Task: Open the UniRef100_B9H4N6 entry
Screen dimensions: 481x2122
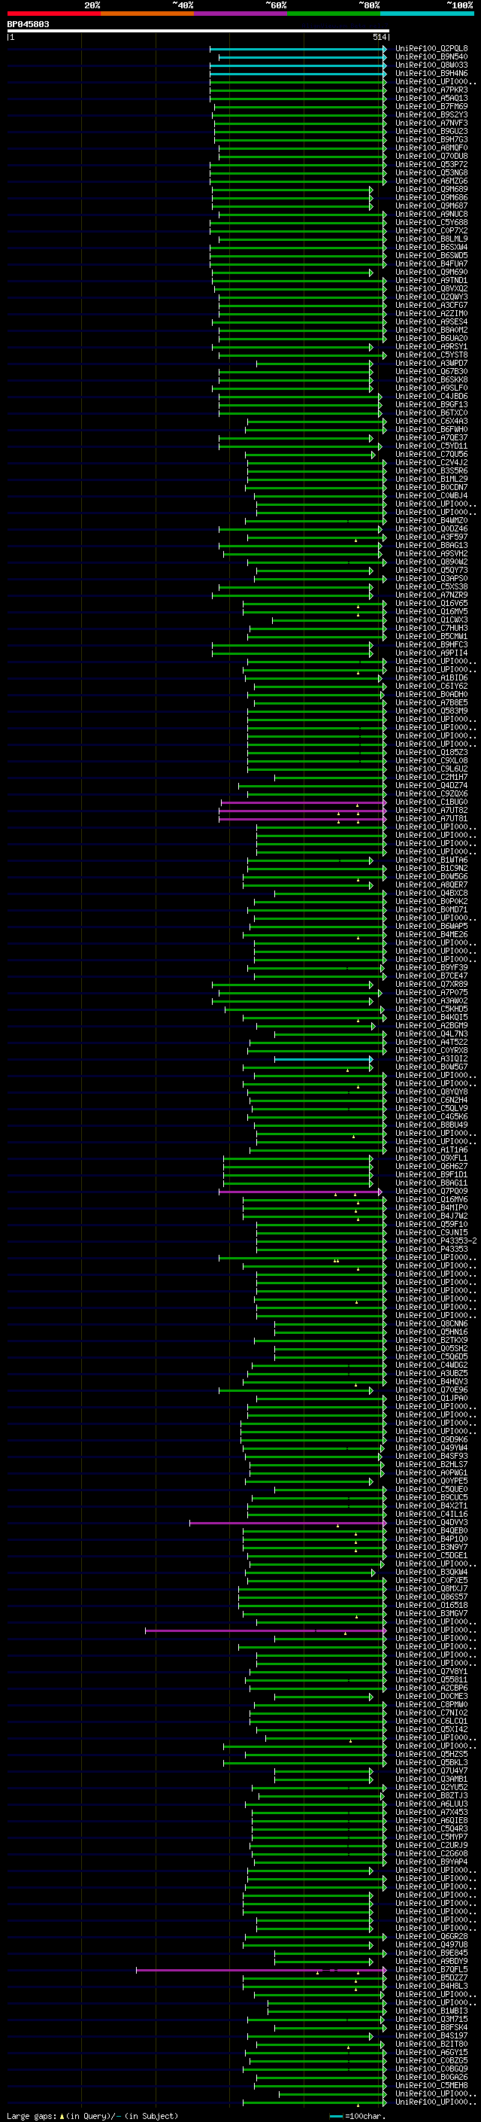Action: click(431, 73)
